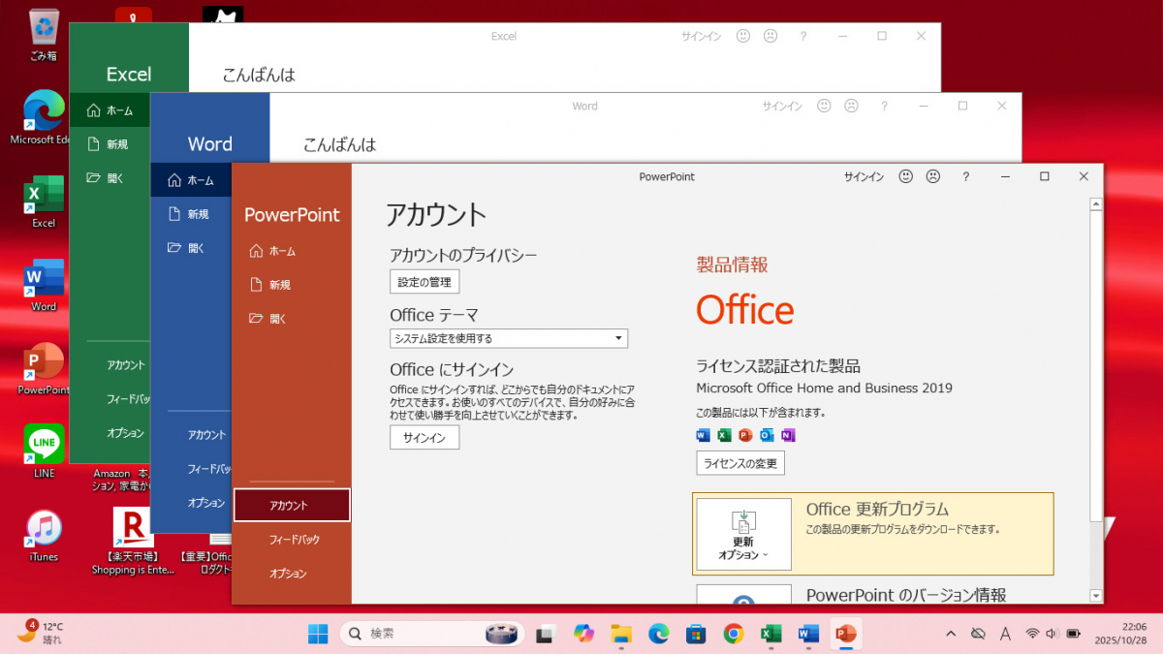Click the Sign in button under Office sign-in

[424, 437]
